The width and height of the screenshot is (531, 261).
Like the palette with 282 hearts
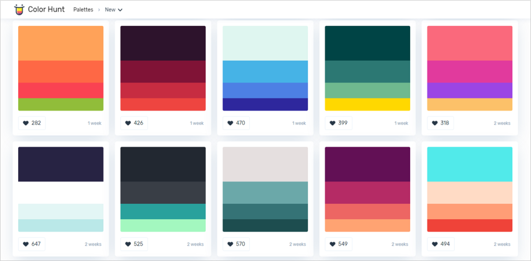tap(32, 123)
